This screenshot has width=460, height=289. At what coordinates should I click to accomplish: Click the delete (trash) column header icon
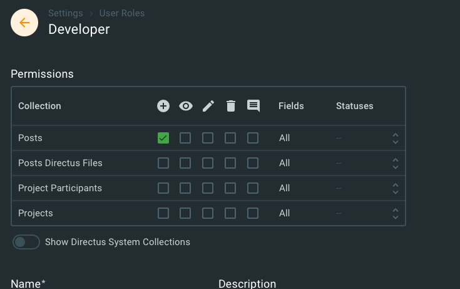click(x=231, y=106)
